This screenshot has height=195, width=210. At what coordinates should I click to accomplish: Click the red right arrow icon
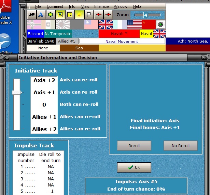coord(108,15)
